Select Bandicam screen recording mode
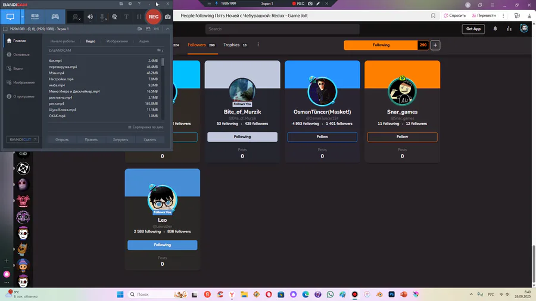Viewport: 536px width, 301px height. 10,17
